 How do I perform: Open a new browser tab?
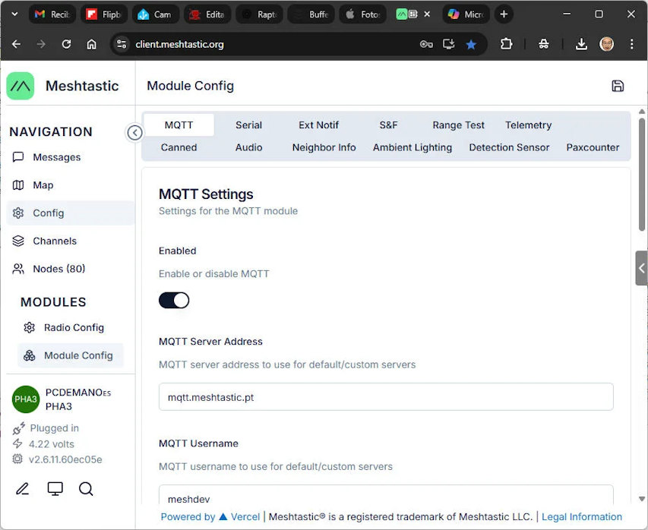(x=504, y=14)
